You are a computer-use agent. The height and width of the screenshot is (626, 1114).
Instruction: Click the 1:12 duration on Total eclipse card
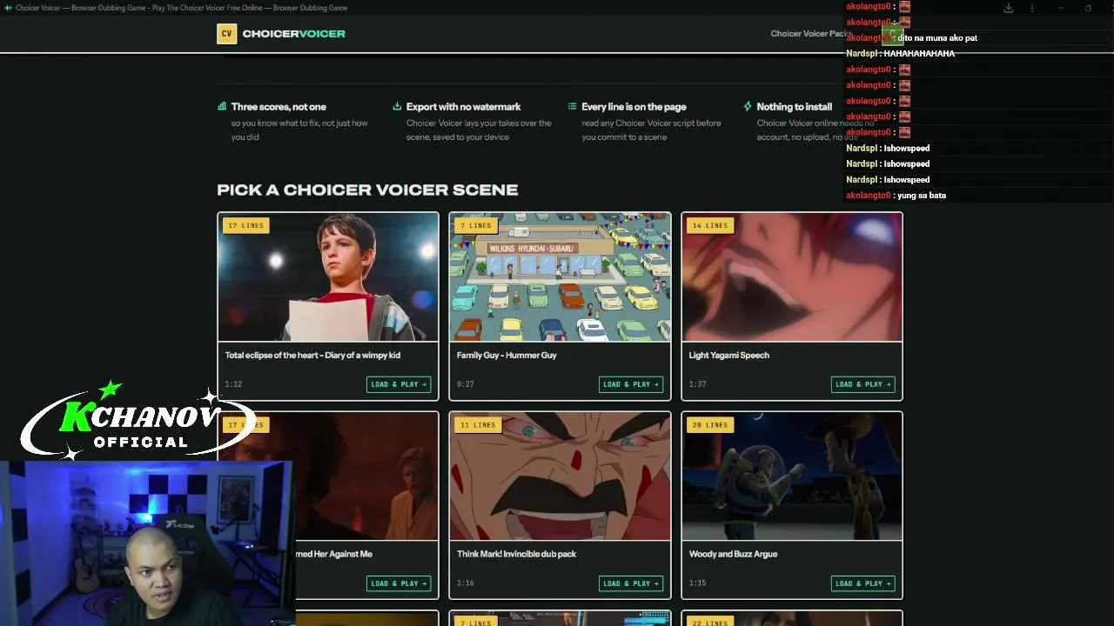pos(233,384)
